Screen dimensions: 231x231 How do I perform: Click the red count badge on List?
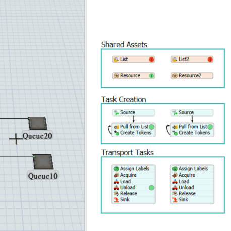(151, 60)
